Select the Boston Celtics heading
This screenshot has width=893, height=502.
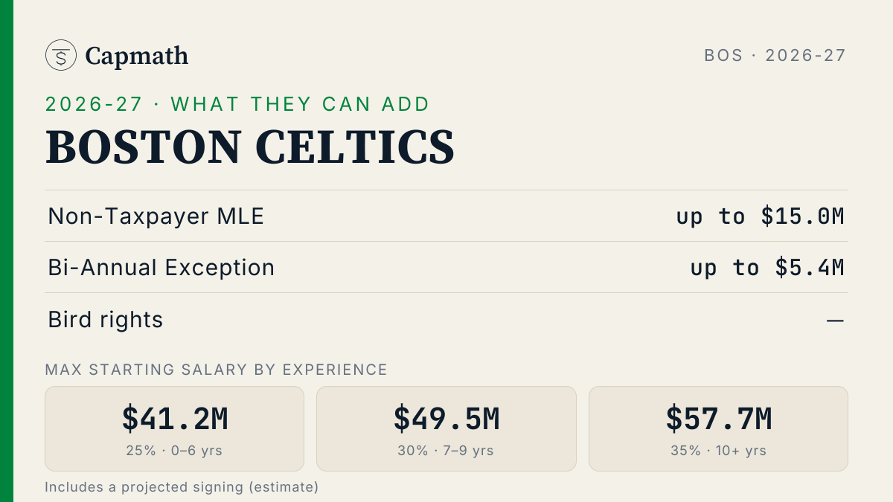click(x=250, y=147)
